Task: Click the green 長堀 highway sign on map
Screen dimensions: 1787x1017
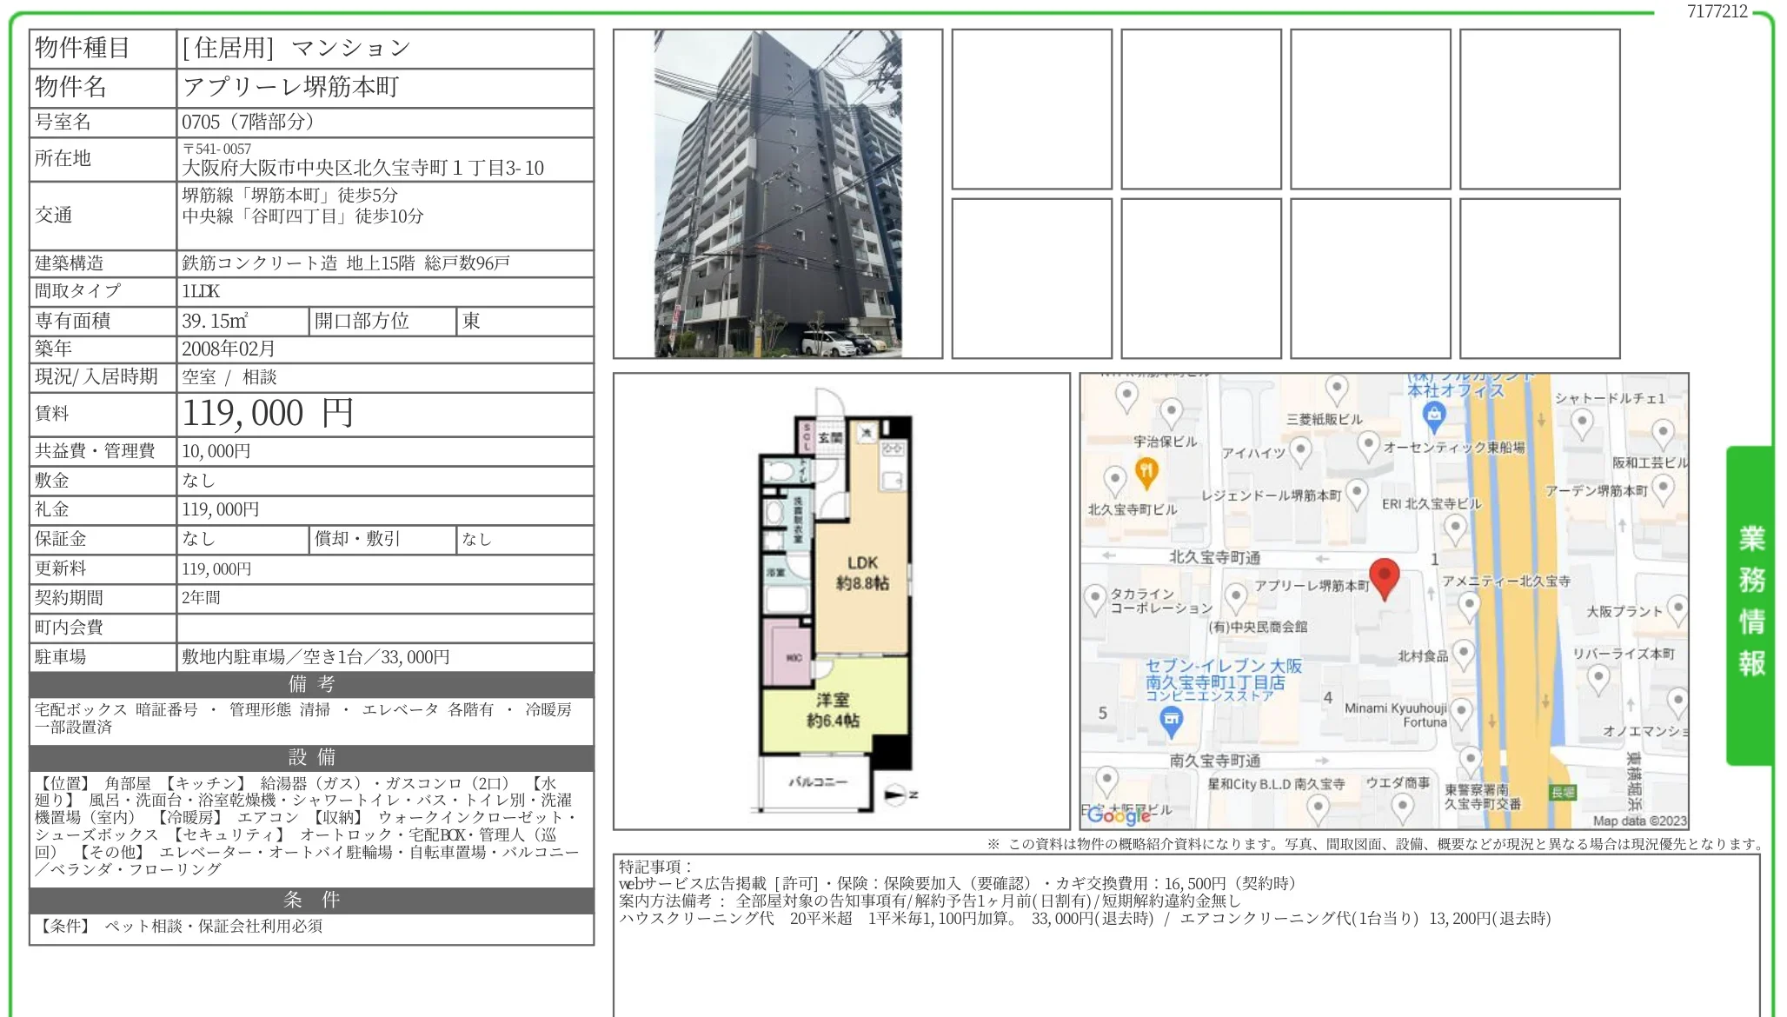Action: tap(1563, 792)
